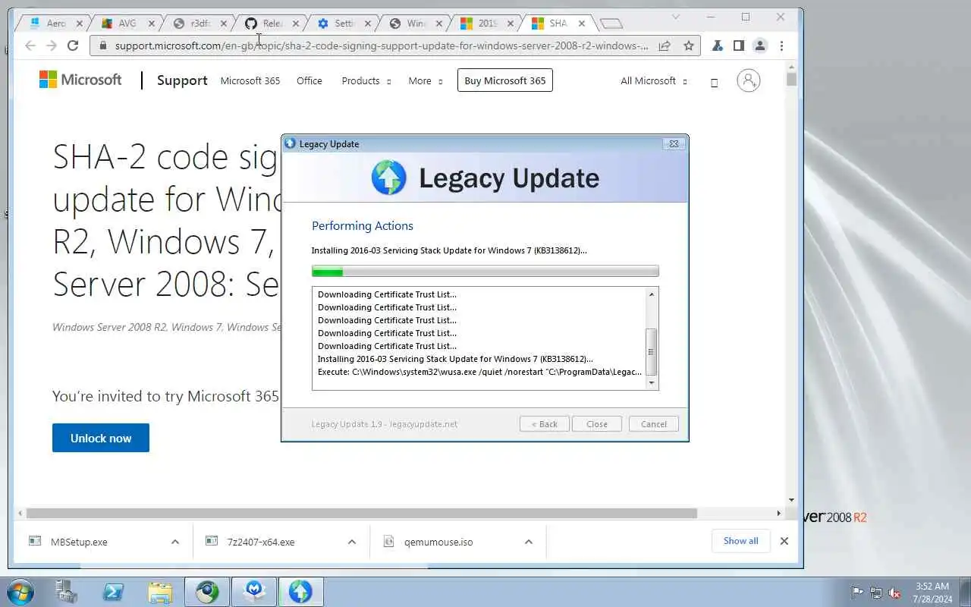This screenshot has height=607, width=971.
Task: Switch to the Settings browser tab
Action: [x=341, y=24]
